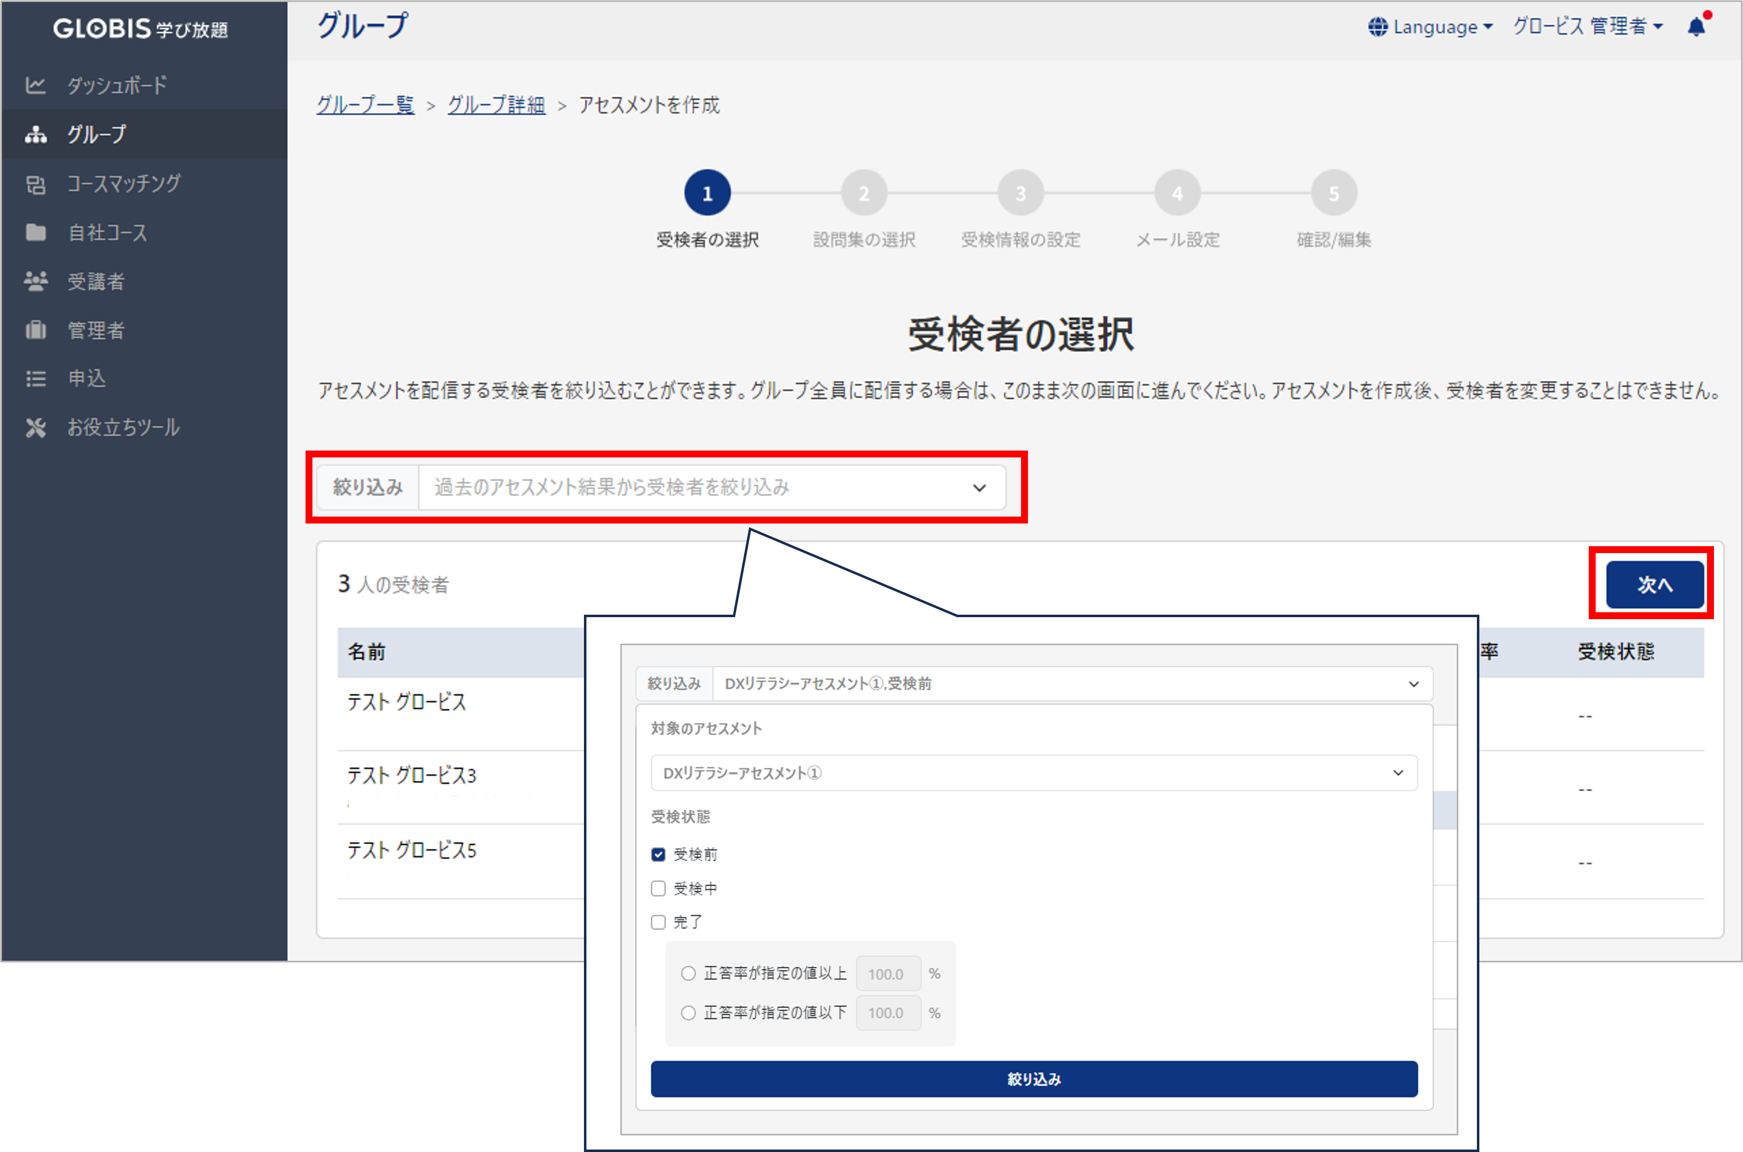Check the 完了 checkbox
This screenshot has width=1743, height=1152.
pyautogui.click(x=658, y=922)
